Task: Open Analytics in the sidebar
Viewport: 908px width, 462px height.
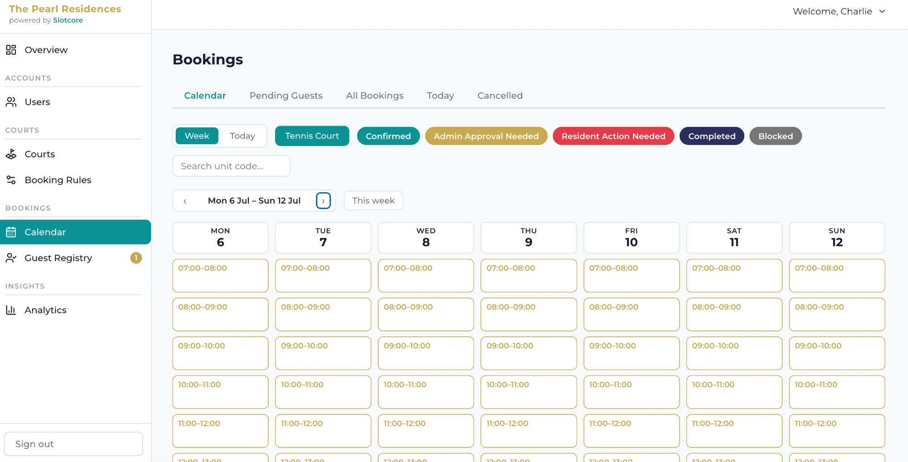Action: [75, 310]
